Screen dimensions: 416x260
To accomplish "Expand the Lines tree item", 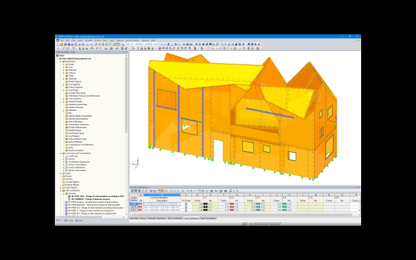I will coord(64,68).
